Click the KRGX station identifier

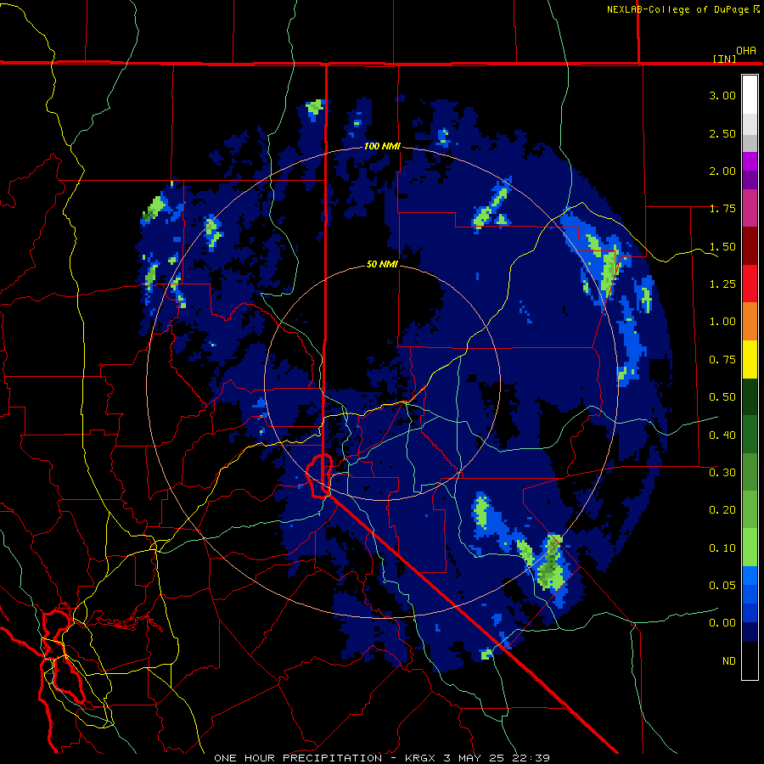[x=420, y=758]
